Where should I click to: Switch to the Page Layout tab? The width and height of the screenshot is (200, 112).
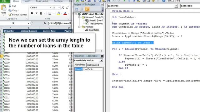tap(42, 1)
